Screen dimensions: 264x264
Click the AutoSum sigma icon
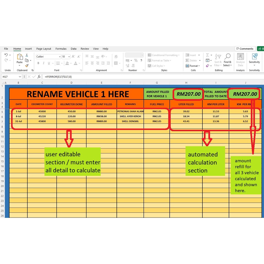pos(208,55)
